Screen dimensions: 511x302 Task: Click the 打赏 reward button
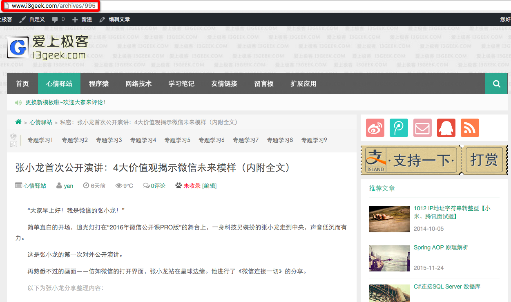[x=484, y=160]
